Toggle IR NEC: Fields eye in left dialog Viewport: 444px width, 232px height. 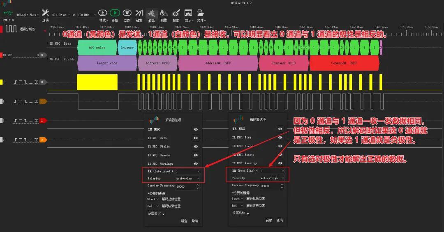[x=196, y=147]
